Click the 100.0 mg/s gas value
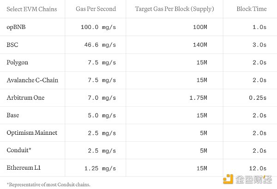Screen dimensions: 277x189 click(98, 27)
